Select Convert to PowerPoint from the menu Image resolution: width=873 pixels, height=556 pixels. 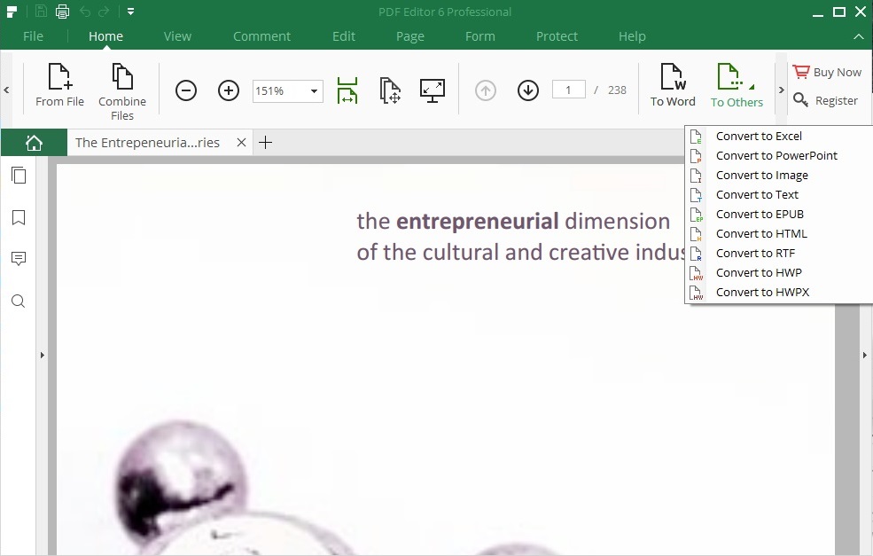pos(776,155)
